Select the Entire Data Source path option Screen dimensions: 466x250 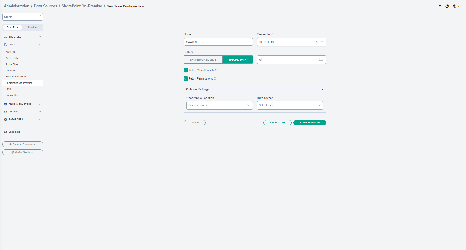pyautogui.click(x=203, y=60)
